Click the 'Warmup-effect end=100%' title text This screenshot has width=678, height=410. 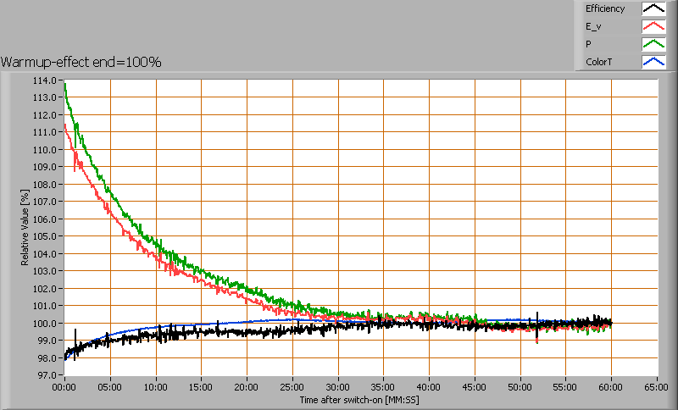coord(81,62)
